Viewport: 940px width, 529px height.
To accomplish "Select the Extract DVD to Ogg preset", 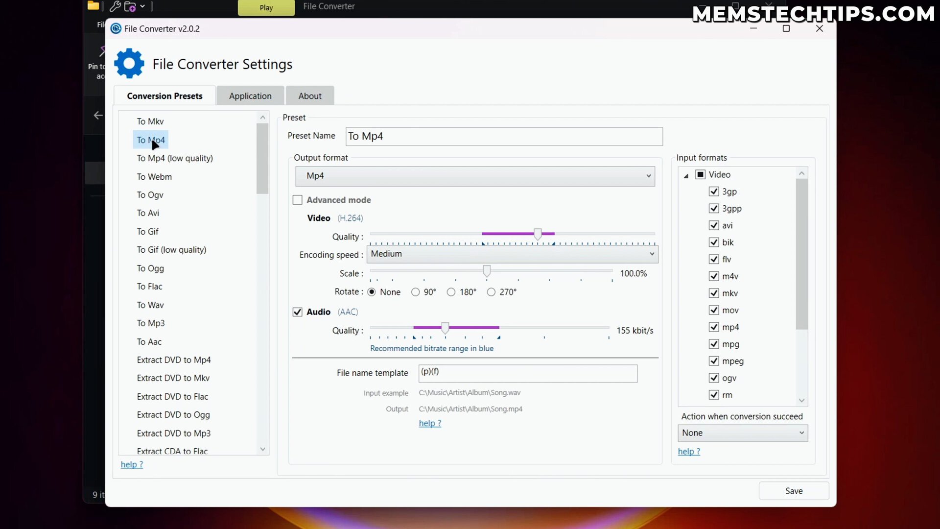I will point(173,415).
